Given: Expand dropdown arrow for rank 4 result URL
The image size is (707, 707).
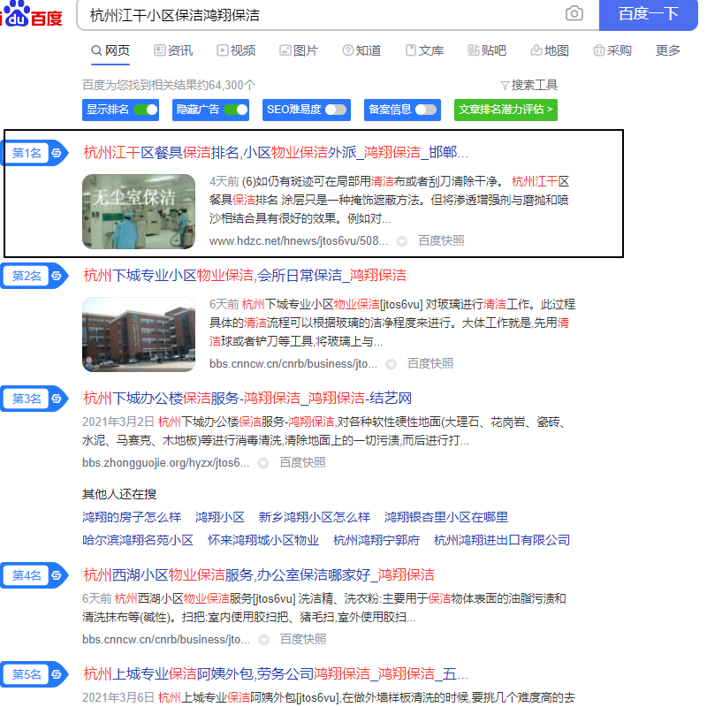Looking at the screenshot, I should (x=263, y=640).
